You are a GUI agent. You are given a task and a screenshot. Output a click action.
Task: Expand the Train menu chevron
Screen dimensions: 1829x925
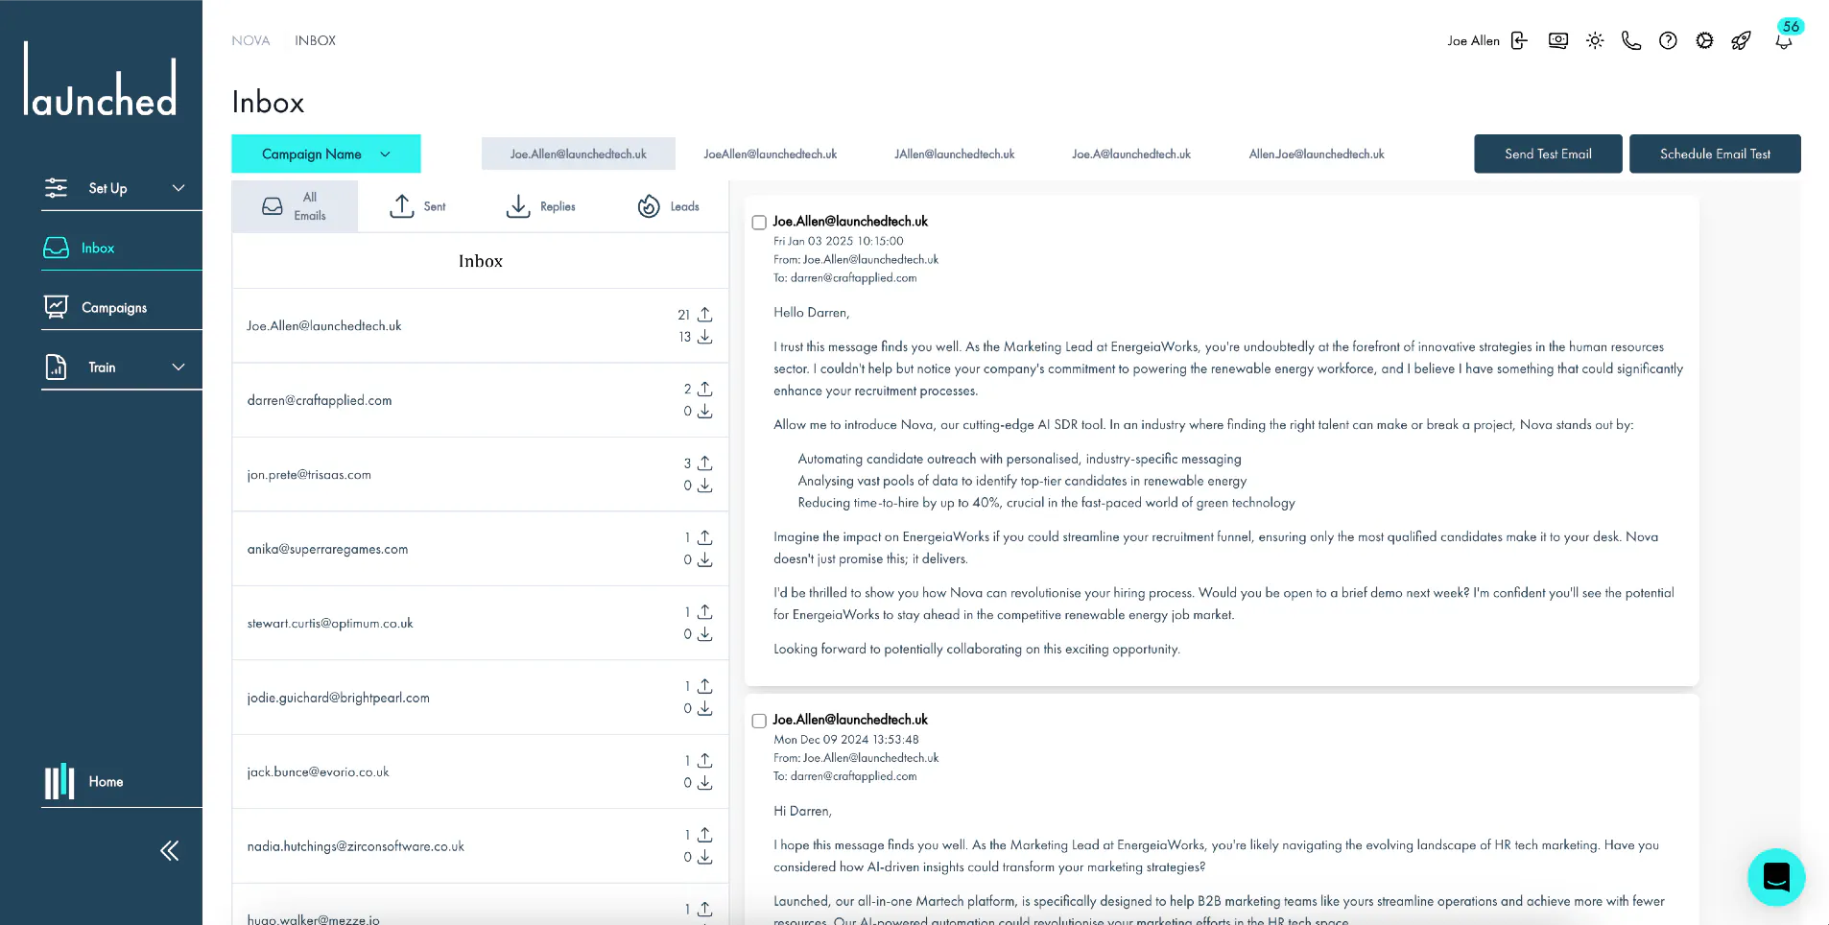pos(178,368)
